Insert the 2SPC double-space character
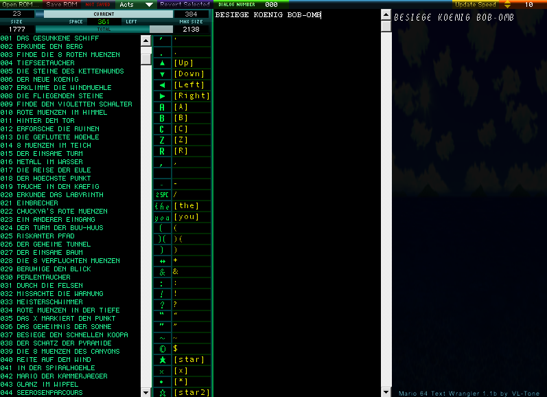 tap(162, 195)
